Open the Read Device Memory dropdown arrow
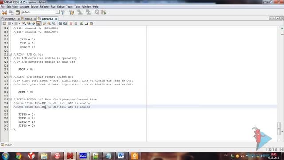Screen dimensions: 284x160 point(93,12)
